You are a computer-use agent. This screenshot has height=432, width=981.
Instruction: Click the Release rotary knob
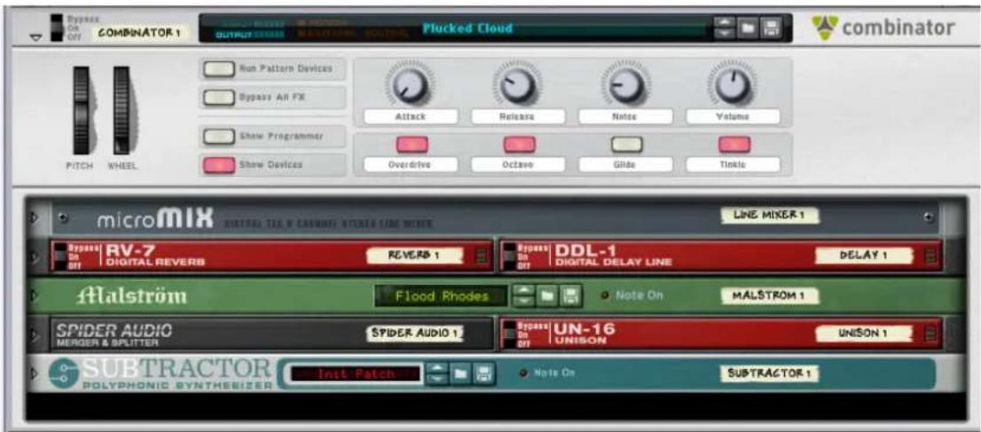click(518, 85)
